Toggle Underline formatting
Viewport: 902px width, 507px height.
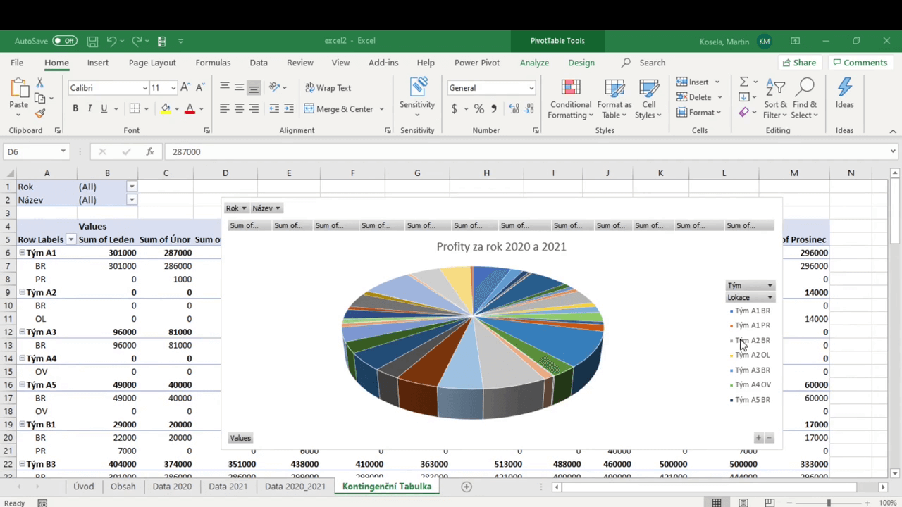tap(104, 108)
